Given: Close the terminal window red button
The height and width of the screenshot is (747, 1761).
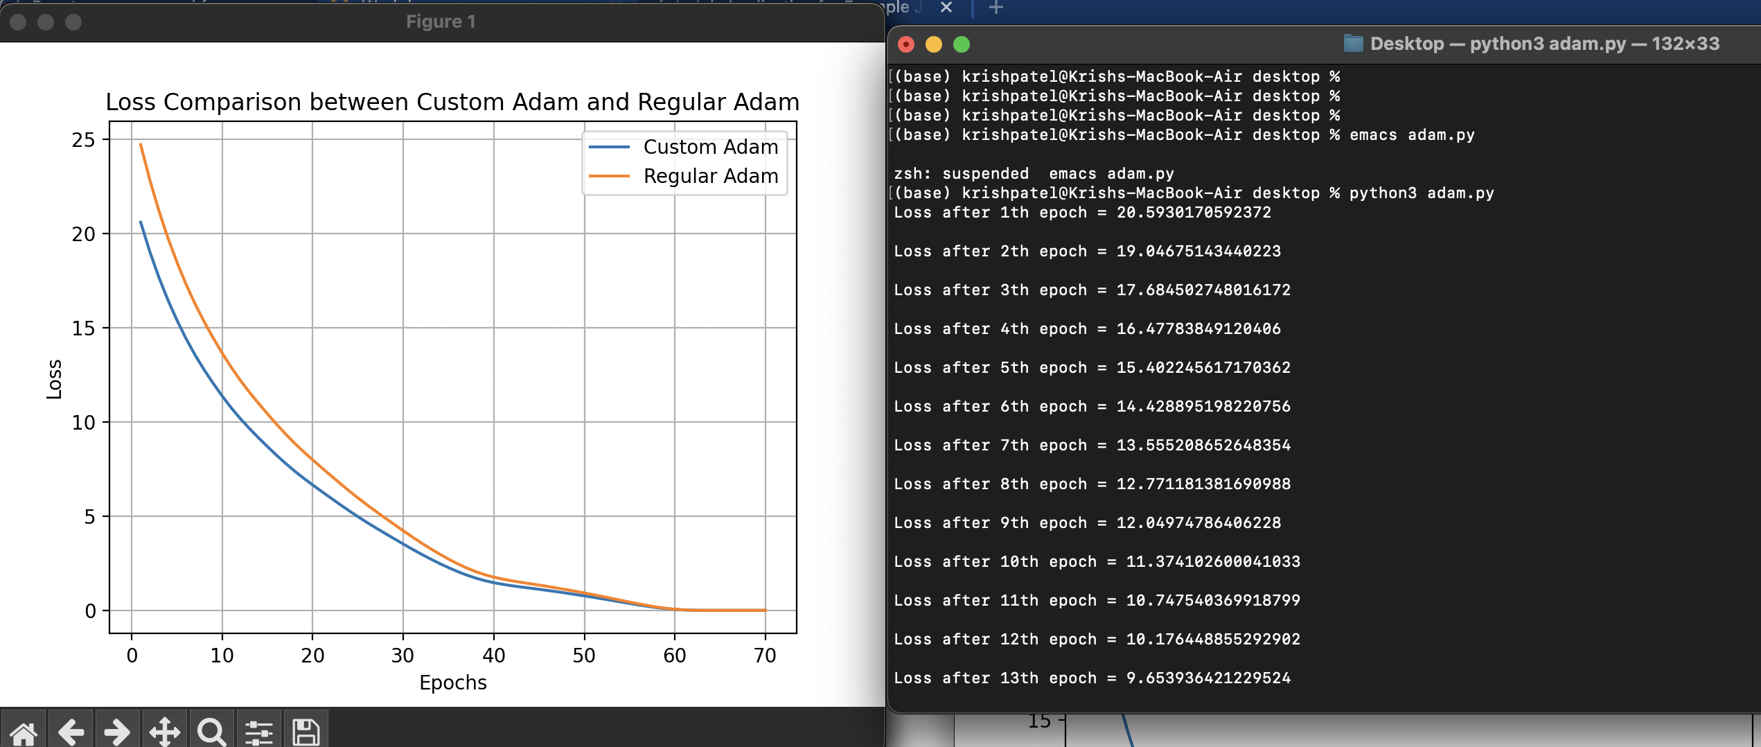Looking at the screenshot, I should [x=905, y=44].
